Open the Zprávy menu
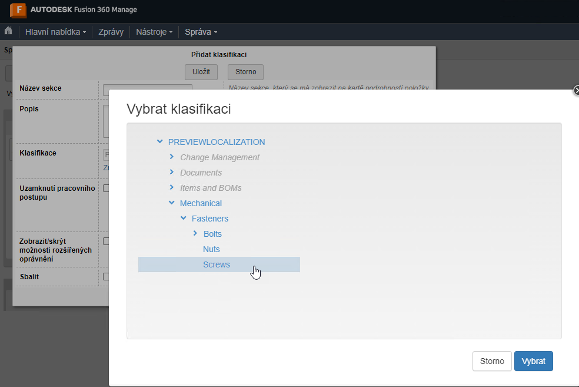This screenshot has width=579, height=387. click(x=111, y=32)
